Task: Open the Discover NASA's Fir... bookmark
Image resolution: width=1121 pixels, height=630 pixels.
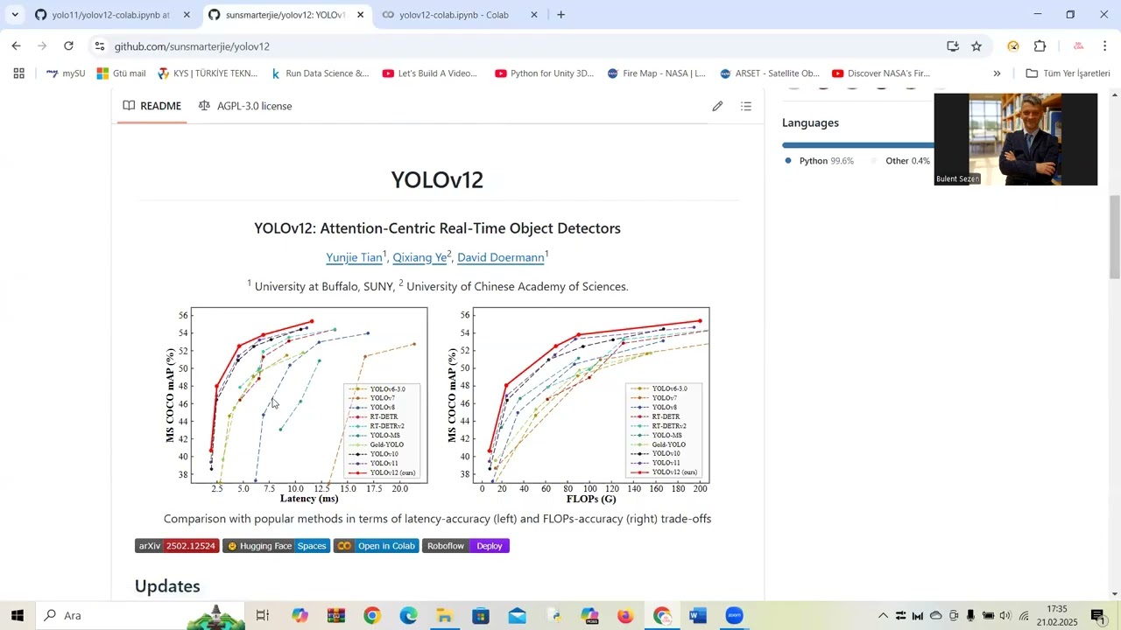Action: coord(881,73)
